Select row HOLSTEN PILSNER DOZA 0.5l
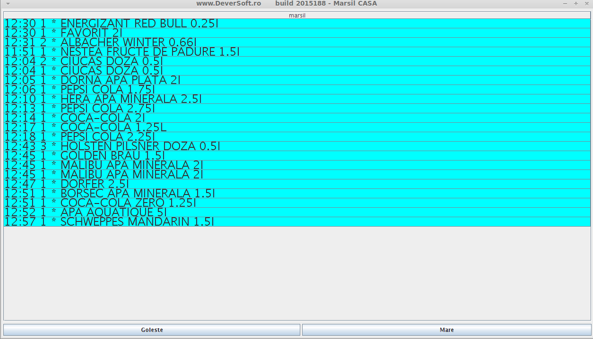The image size is (593, 339). click(x=297, y=146)
